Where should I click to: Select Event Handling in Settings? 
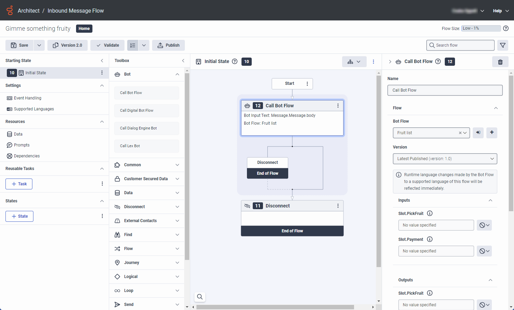point(27,98)
